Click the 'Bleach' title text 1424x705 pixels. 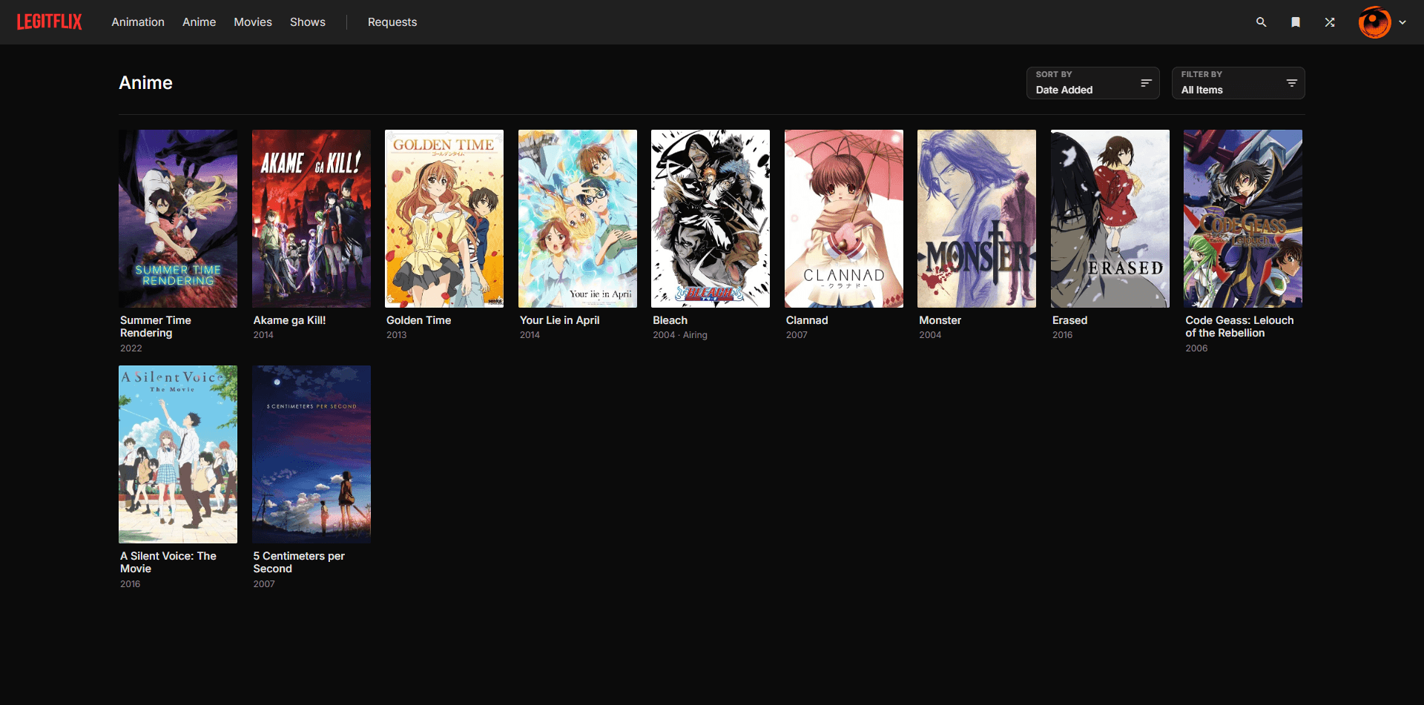670,320
